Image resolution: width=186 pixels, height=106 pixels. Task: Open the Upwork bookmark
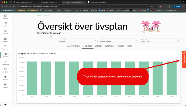point(118,10)
